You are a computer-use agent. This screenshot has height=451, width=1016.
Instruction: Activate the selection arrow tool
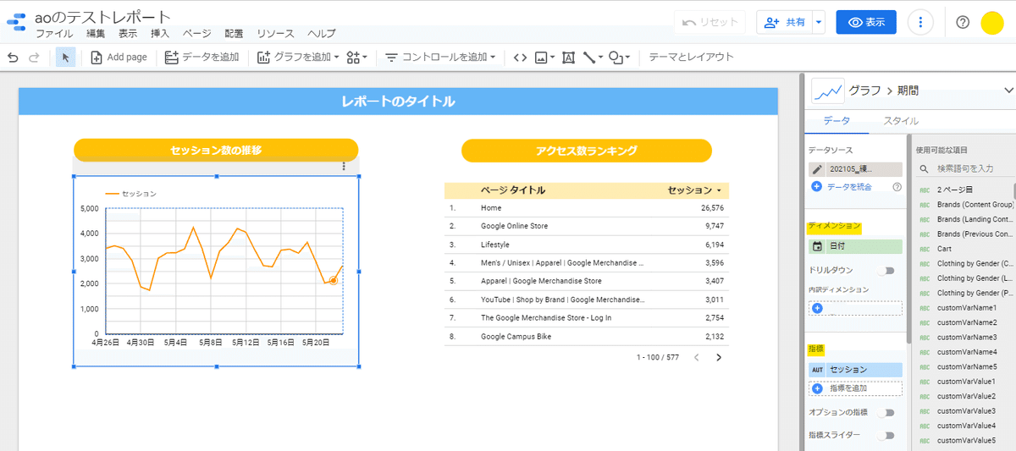click(65, 58)
